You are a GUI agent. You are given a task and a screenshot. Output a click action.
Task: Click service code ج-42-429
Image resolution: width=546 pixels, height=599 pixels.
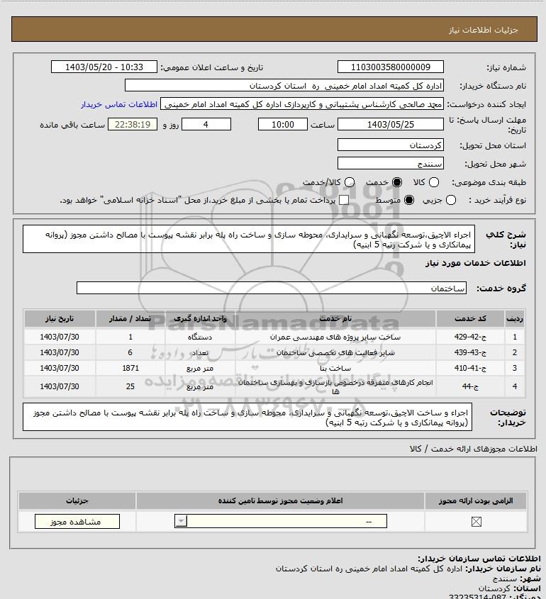point(470,337)
